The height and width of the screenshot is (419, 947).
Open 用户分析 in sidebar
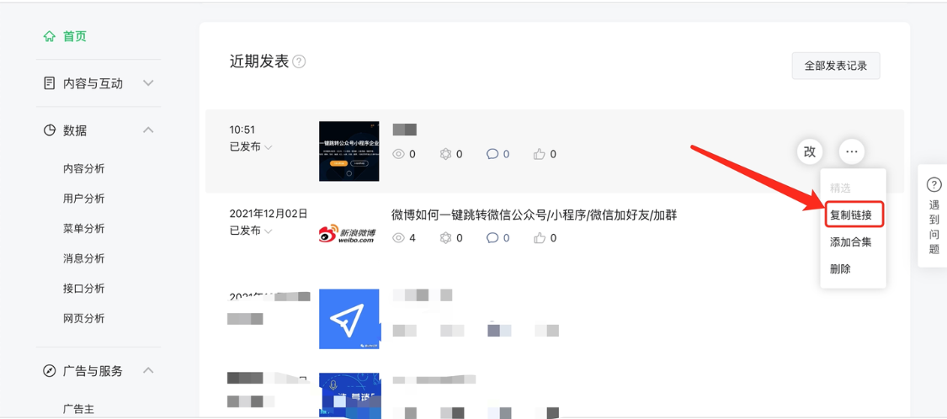pyautogui.click(x=83, y=199)
